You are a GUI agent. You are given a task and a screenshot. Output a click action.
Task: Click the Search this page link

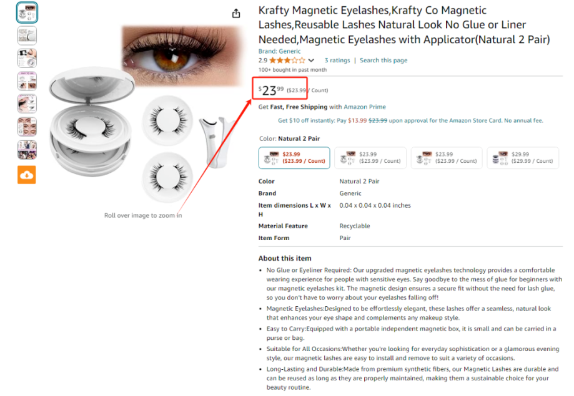tap(383, 60)
